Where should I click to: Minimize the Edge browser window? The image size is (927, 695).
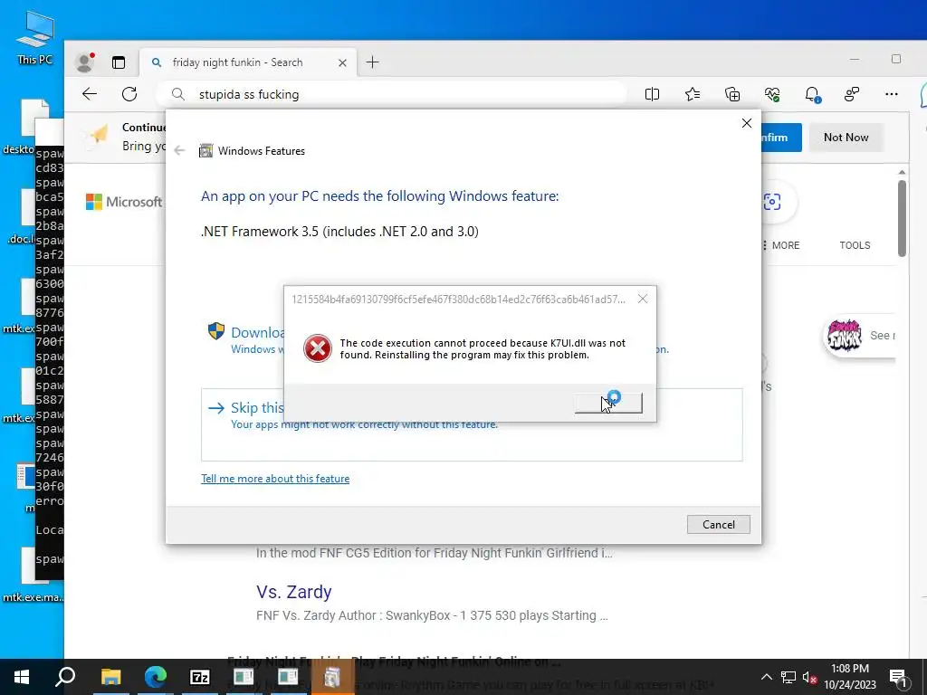tap(855, 59)
